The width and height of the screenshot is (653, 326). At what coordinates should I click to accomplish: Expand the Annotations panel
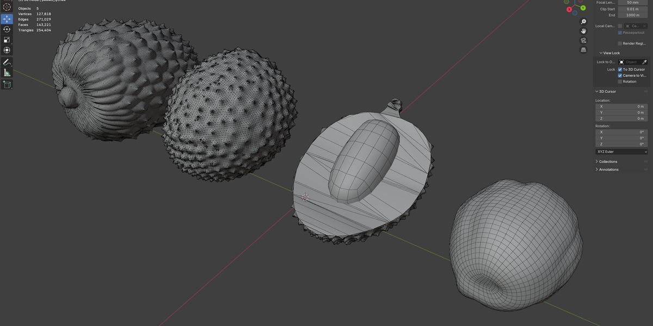(x=608, y=170)
